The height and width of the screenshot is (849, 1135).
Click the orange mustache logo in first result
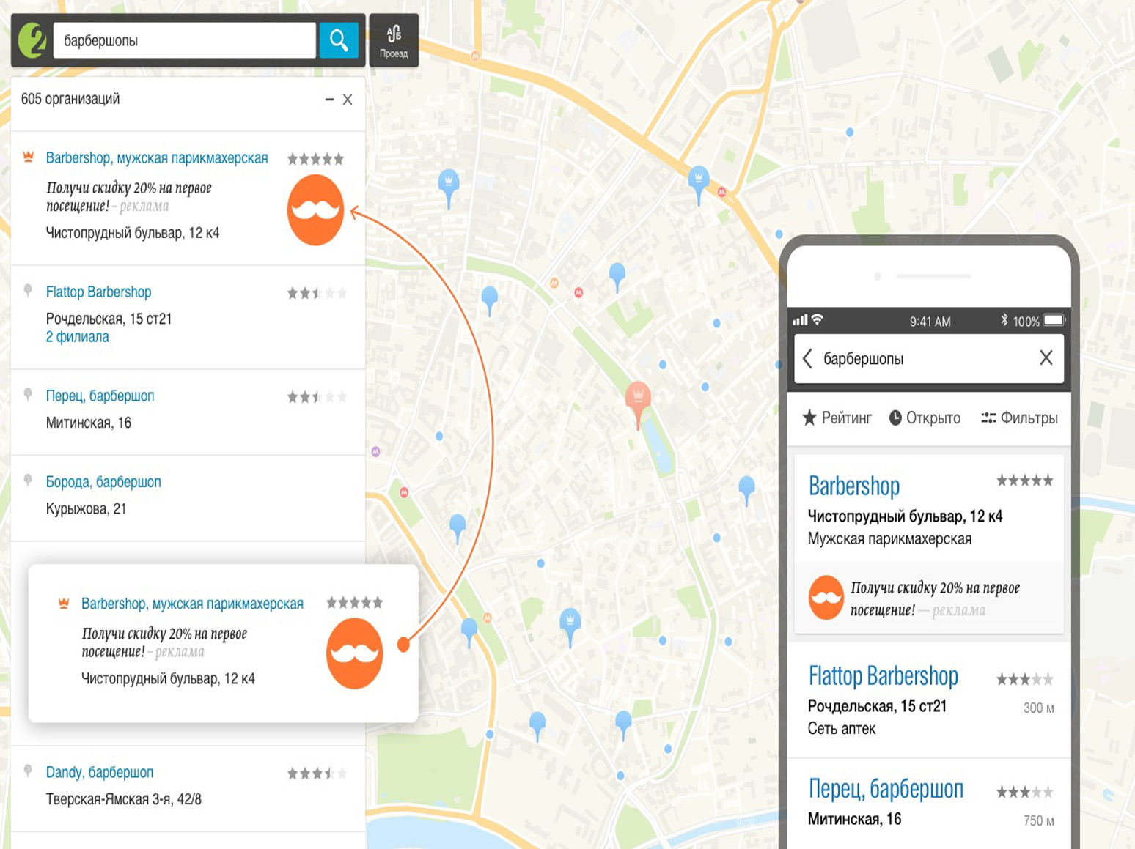point(315,210)
